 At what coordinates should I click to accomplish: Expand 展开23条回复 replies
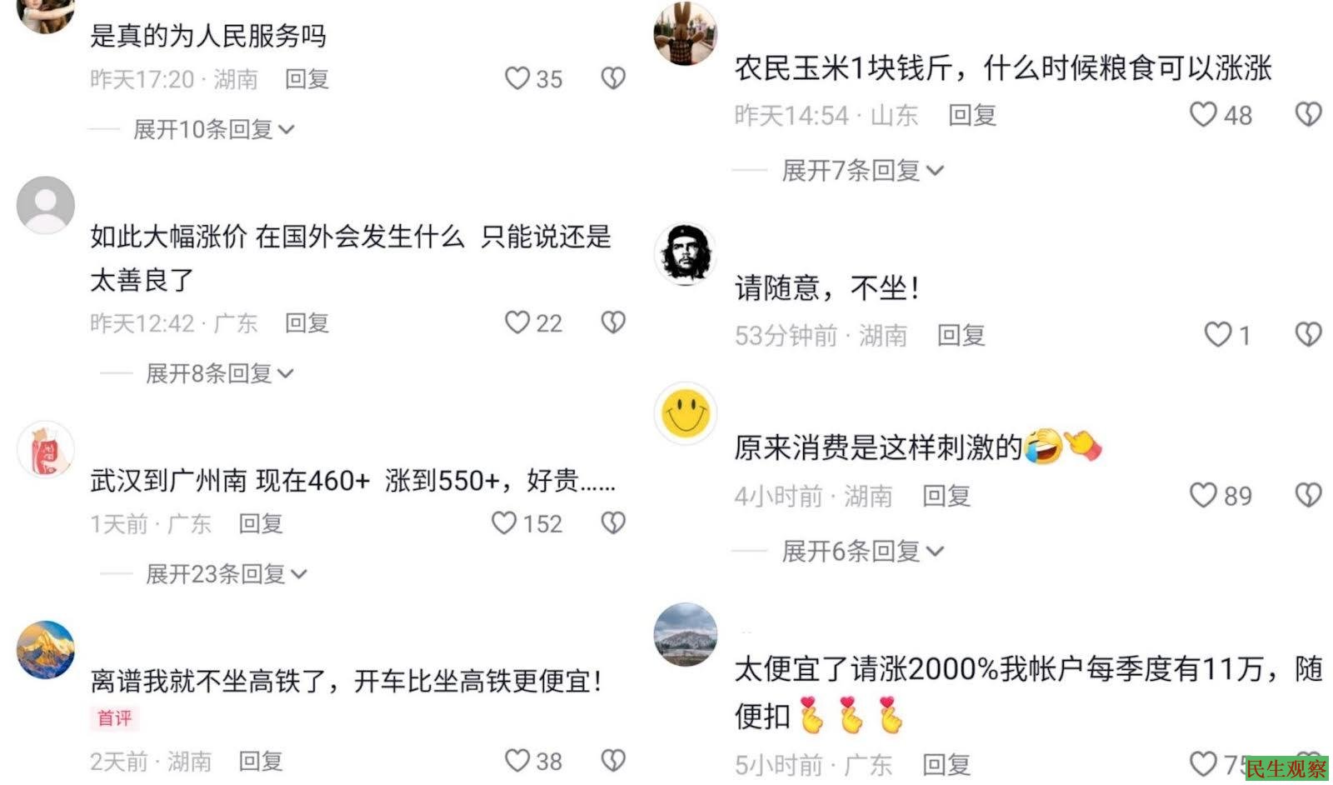[227, 574]
